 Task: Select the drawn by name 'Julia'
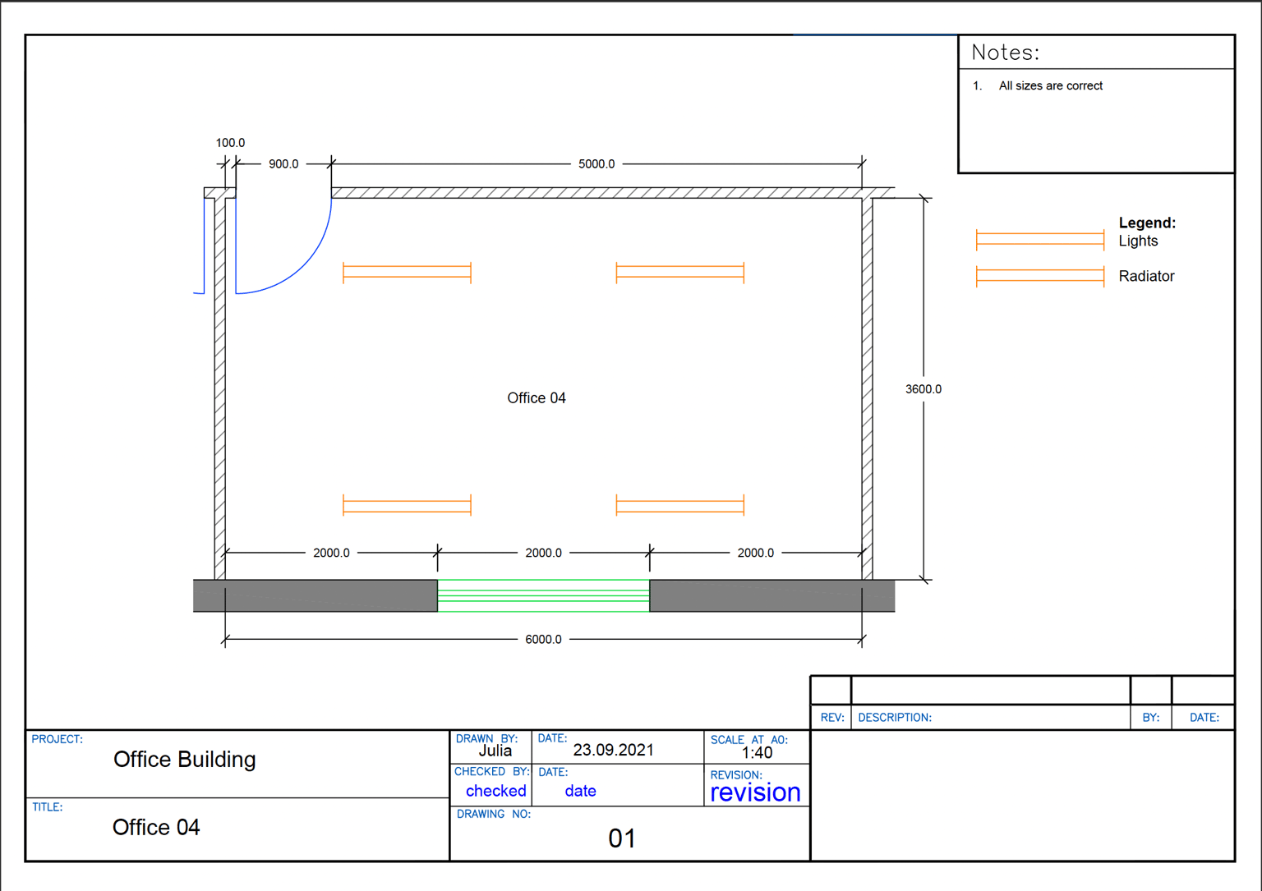coord(495,751)
